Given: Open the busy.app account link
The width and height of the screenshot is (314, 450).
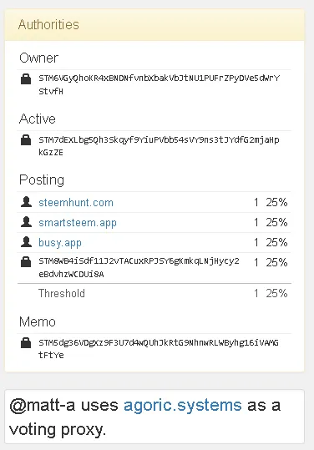Looking at the screenshot, I should pyautogui.click(x=60, y=243).
